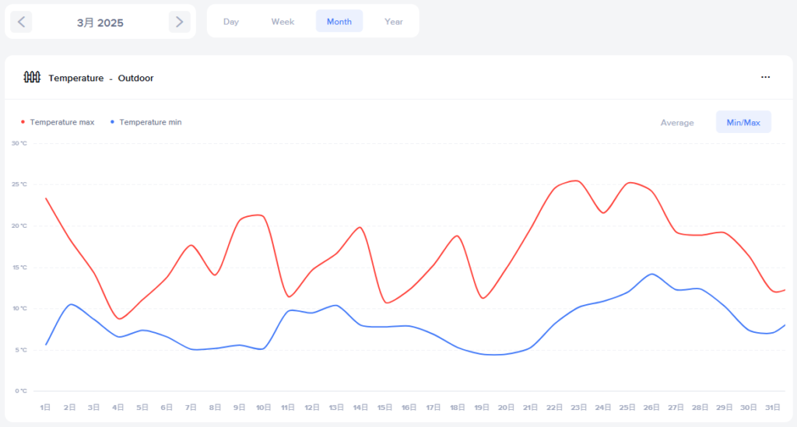Image resolution: width=797 pixels, height=427 pixels.
Task: Toggle the Temperature min legend series
Action: [x=150, y=122]
